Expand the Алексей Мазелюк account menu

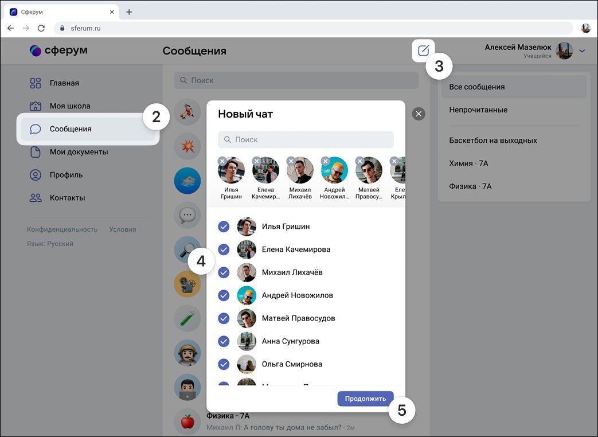click(582, 50)
